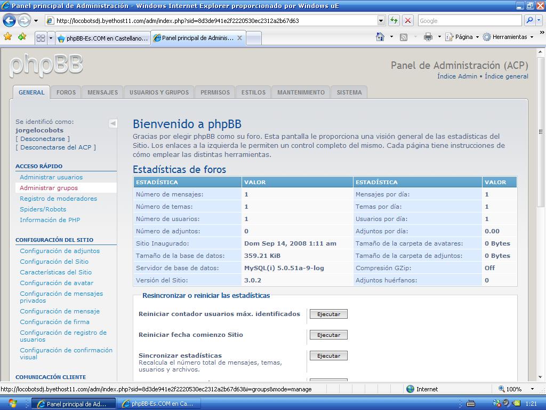This screenshot has height=410, width=546.
Task: Go to the browser Home page icon
Action: pos(380,37)
